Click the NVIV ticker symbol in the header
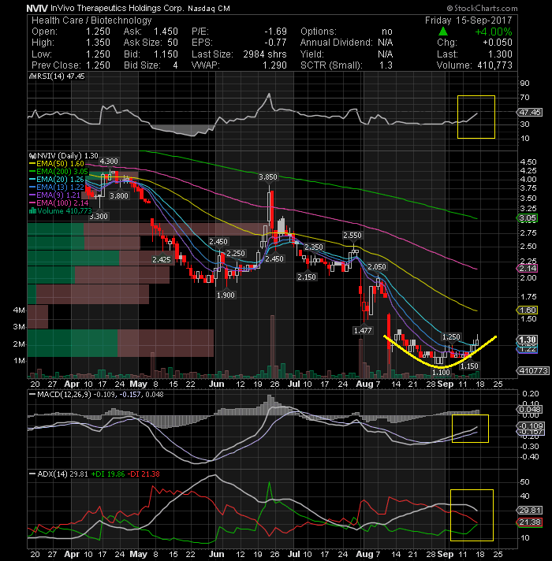 tap(37, 8)
